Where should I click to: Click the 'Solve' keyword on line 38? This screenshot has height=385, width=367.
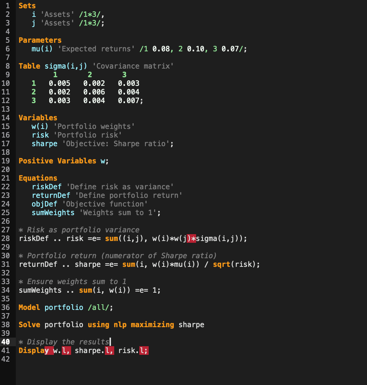pos(29,325)
